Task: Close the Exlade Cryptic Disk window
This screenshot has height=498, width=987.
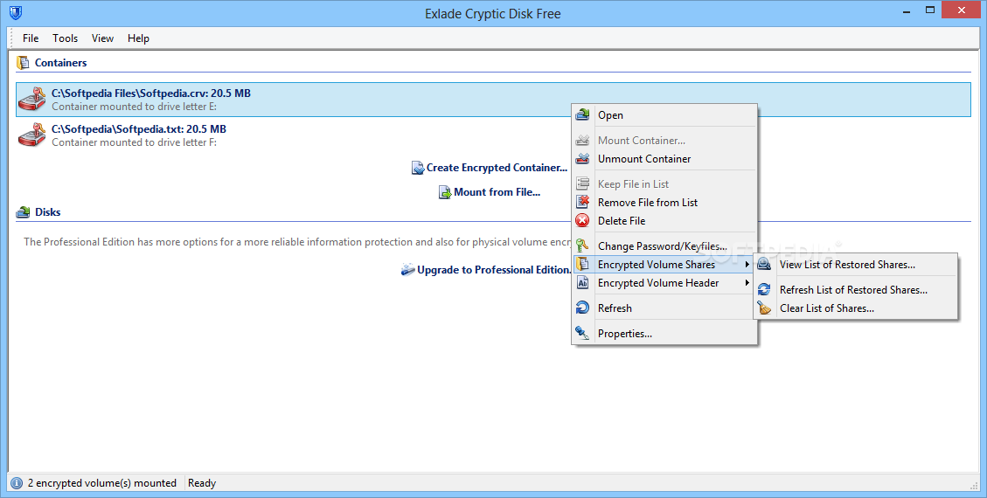Action: [x=961, y=10]
